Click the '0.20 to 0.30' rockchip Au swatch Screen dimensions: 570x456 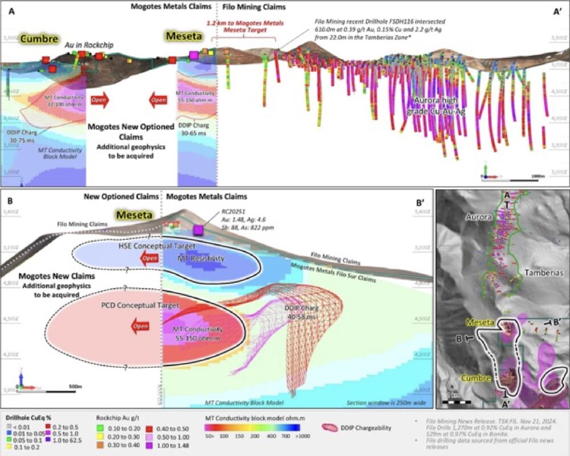(x=99, y=437)
